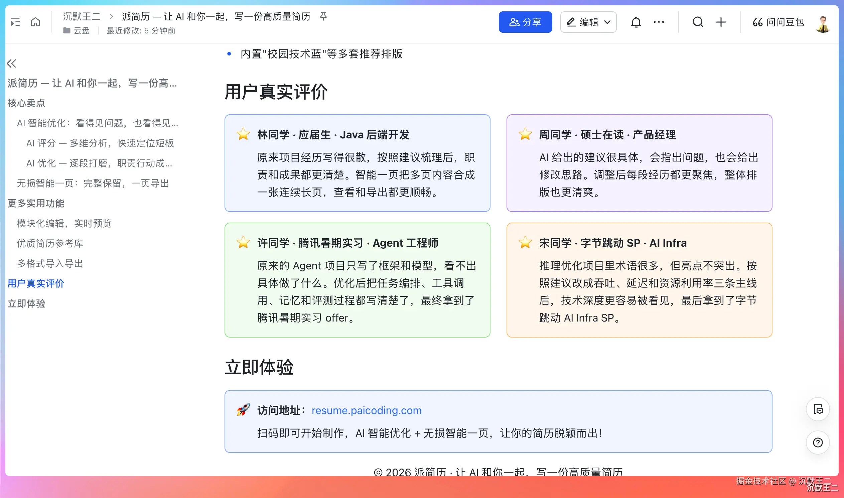
Task: Jump to outline item 核心卖点
Action: click(26, 103)
